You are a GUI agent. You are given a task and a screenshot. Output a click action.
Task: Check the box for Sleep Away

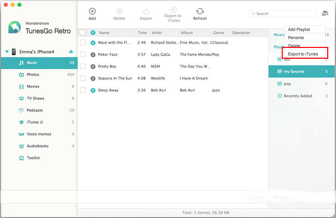pyautogui.click(x=83, y=90)
